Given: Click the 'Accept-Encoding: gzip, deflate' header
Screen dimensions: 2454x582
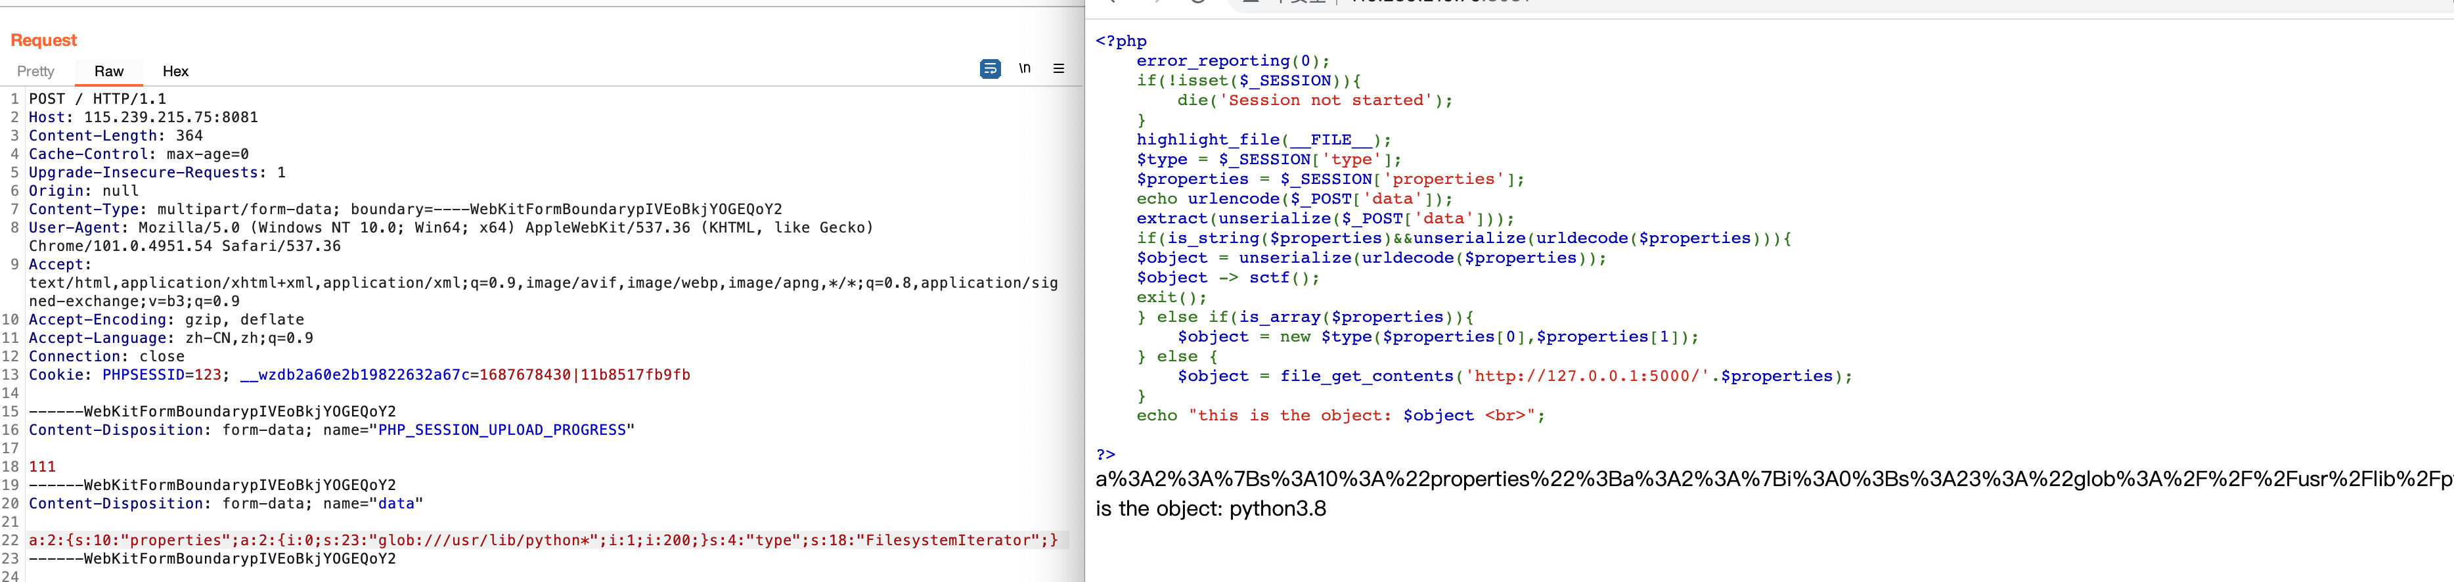Looking at the screenshot, I should [x=167, y=320].
